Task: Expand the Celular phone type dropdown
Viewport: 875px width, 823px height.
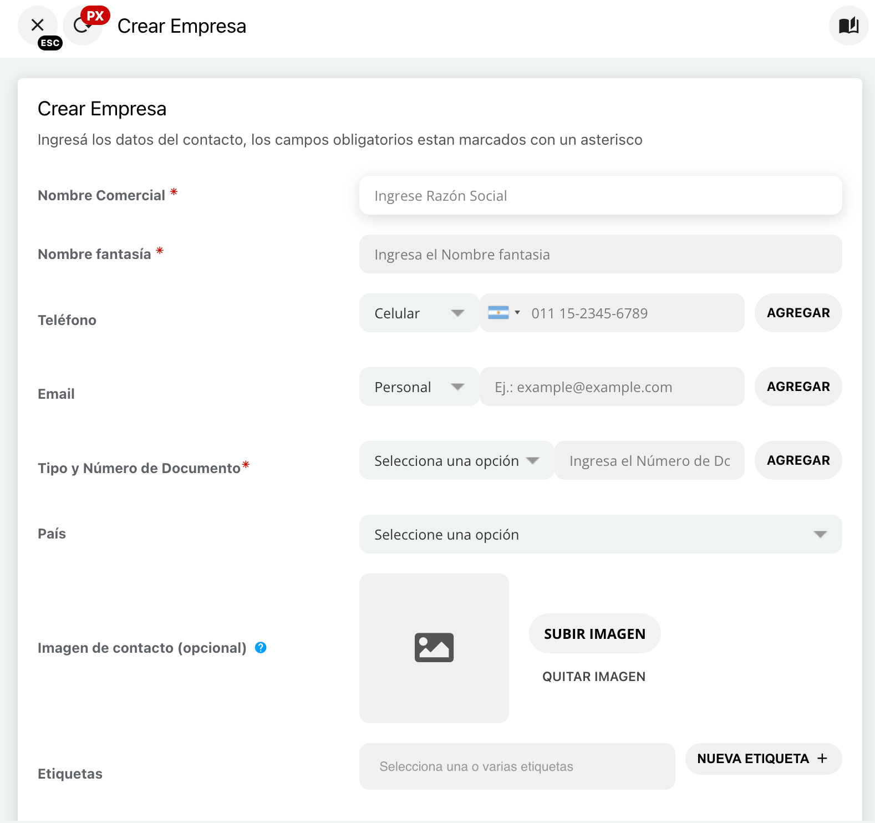Action: 419,313
